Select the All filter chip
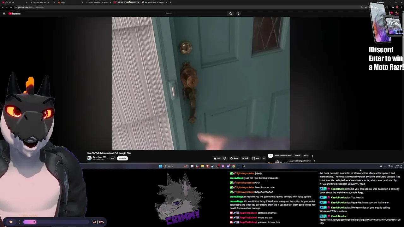This screenshot has height=227, width=404. [270, 156]
